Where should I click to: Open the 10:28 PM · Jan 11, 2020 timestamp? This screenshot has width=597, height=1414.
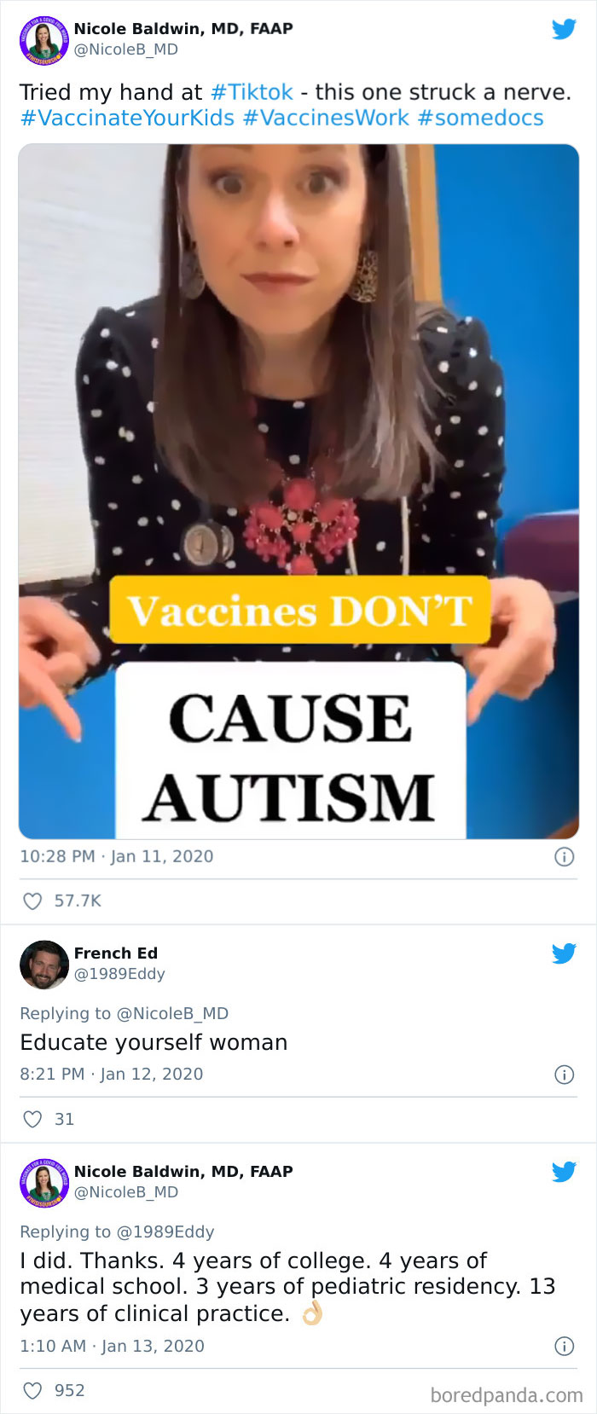[117, 857]
